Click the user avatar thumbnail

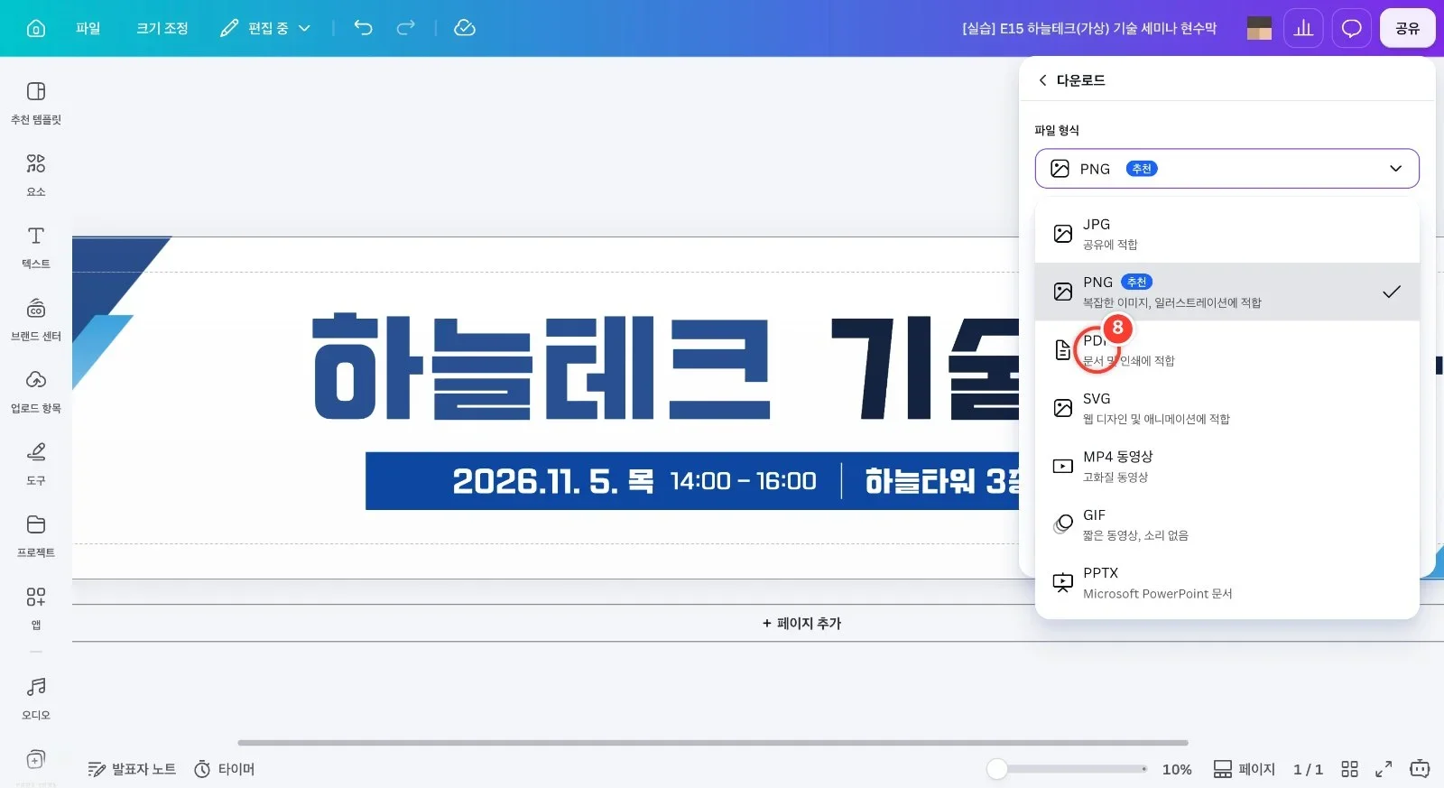point(1259,28)
